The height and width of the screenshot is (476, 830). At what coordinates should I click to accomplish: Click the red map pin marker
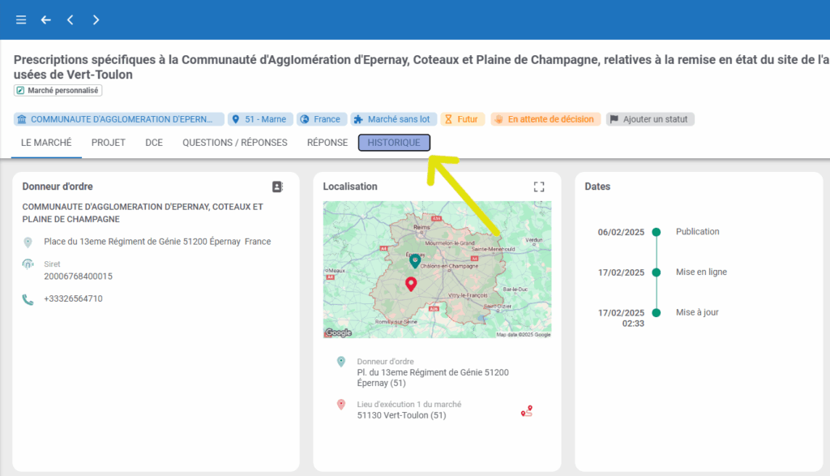[x=411, y=283]
